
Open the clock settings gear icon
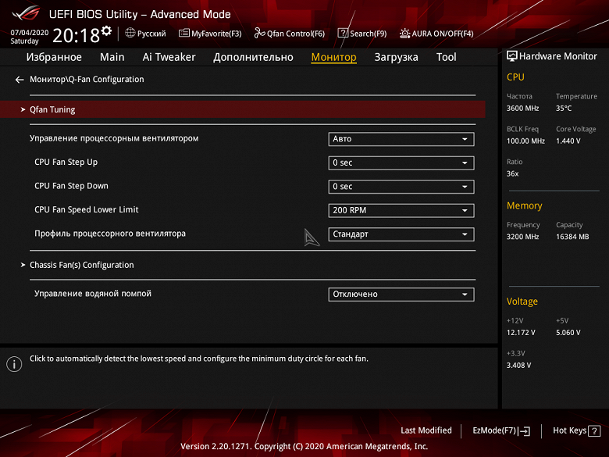[x=106, y=30]
